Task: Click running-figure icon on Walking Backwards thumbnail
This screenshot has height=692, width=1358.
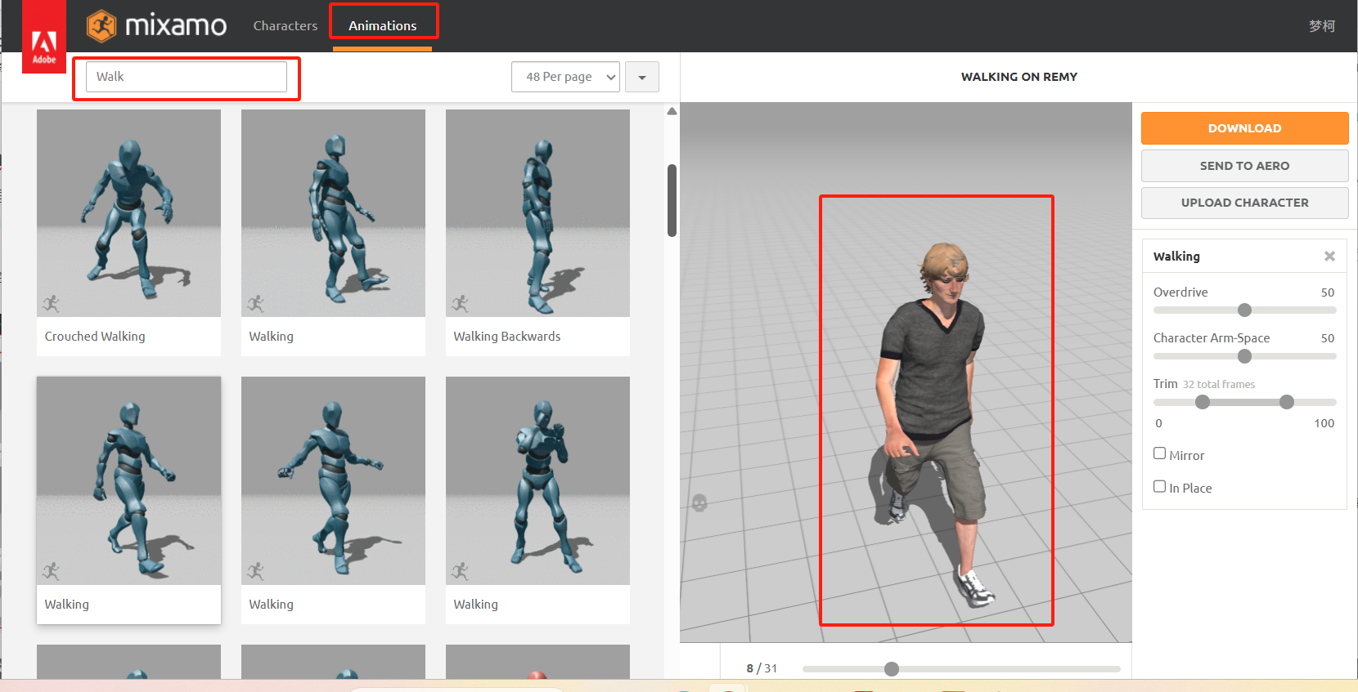Action: [x=461, y=304]
